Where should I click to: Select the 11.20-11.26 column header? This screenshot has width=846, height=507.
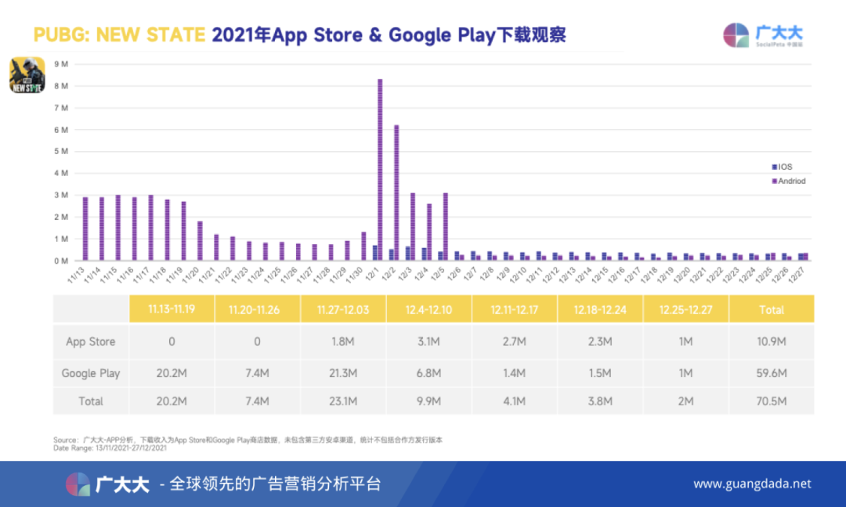(257, 309)
